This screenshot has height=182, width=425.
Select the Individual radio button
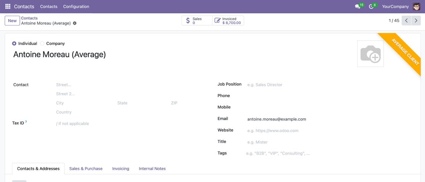14,43
